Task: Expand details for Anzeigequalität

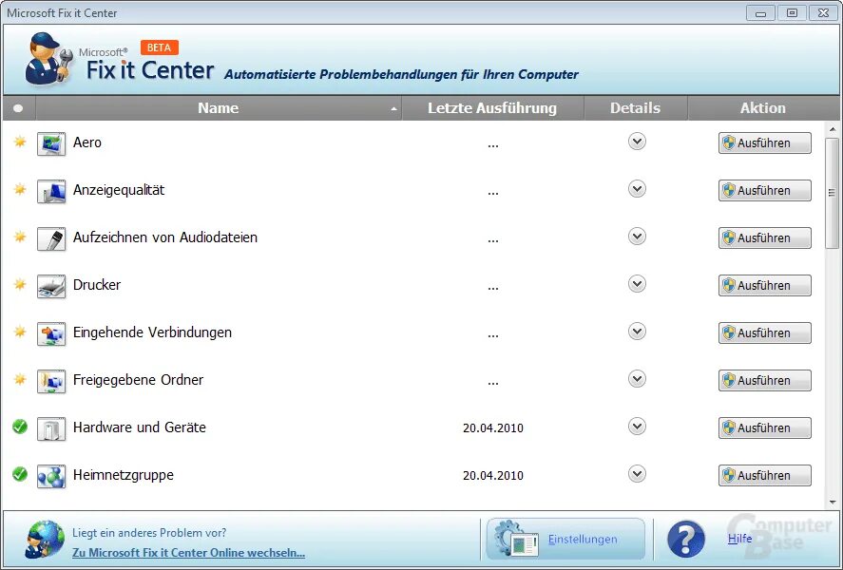Action: click(637, 189)
